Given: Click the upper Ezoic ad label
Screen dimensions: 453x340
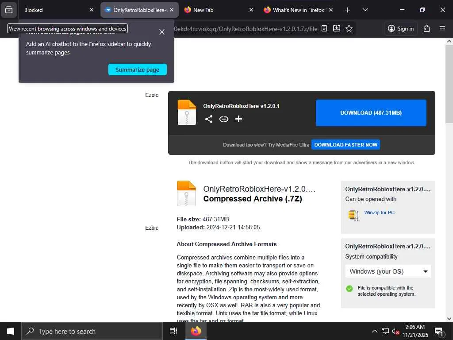Looking at the screenshot, I should pyautogui.click(x=152, y=95).
